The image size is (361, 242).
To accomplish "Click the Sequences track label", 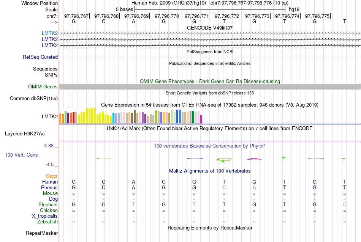I will (45, 69).
